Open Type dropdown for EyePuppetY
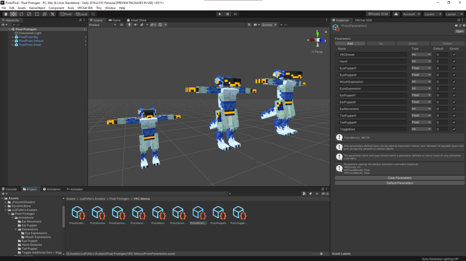Screen dimensions: 466x261 [421, 68]
